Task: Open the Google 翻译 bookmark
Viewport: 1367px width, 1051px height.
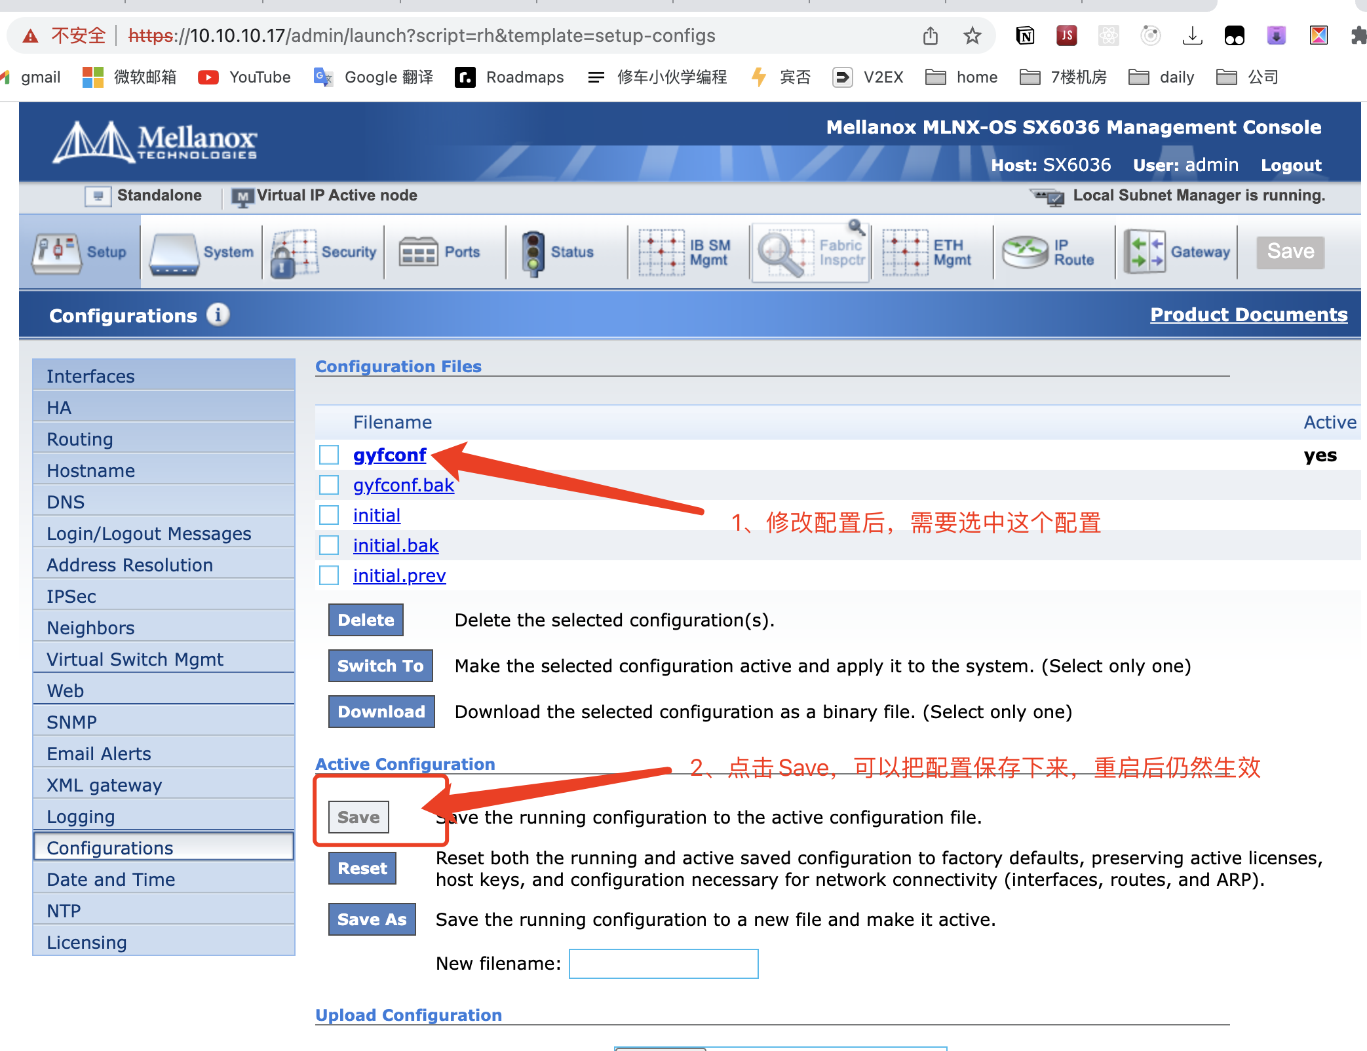Action: pos(374,77)
